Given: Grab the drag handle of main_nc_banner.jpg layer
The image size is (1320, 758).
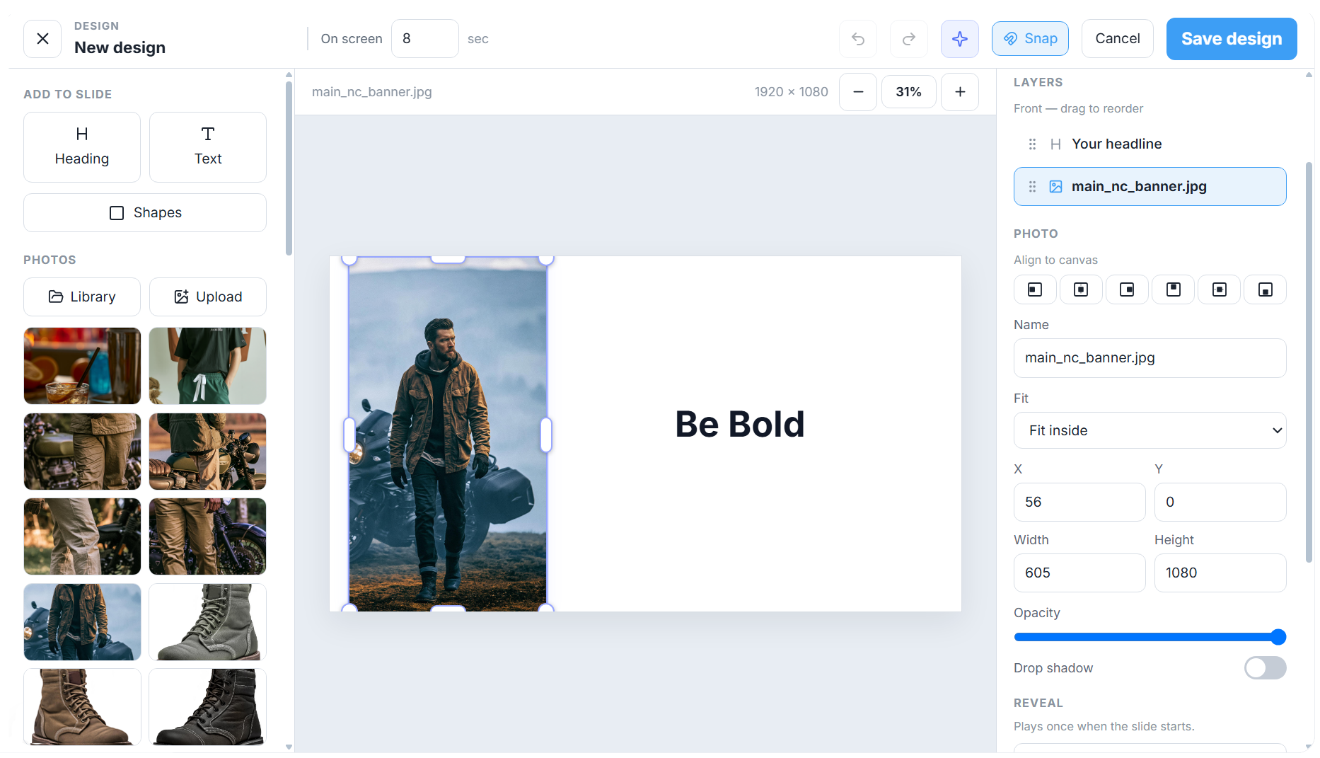Looking at the screenshot, I should [1032, 186].
